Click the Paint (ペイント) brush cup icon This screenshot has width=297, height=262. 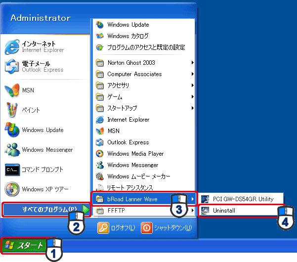pyautogui.click(x=12, y=110)
